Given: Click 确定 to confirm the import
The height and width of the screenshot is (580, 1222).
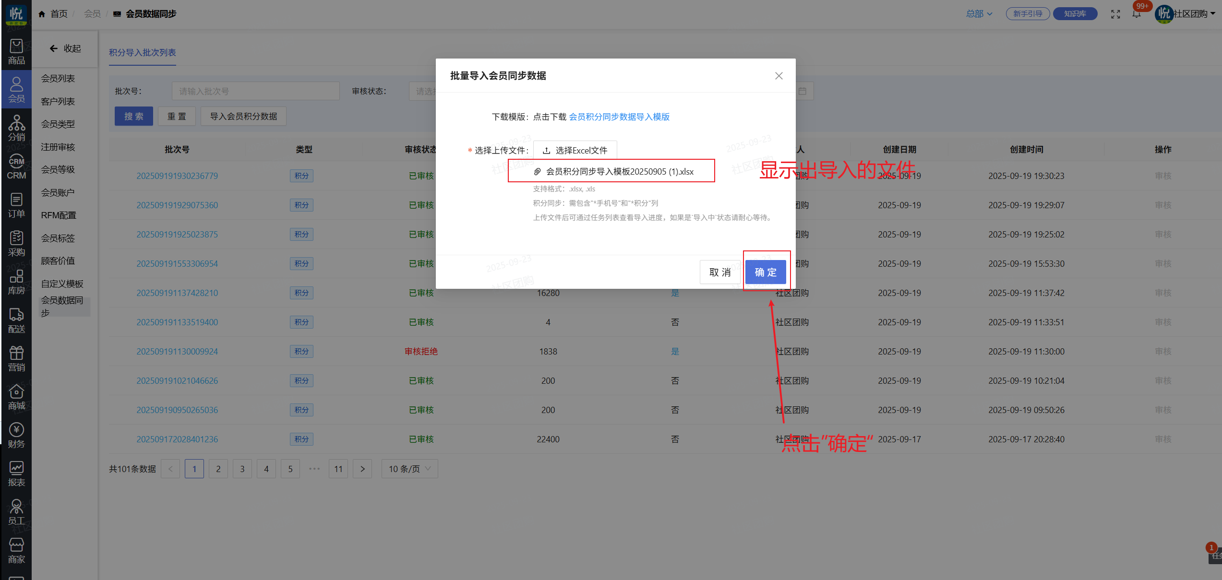Looking at the screenshot, I should click(765, 272).
